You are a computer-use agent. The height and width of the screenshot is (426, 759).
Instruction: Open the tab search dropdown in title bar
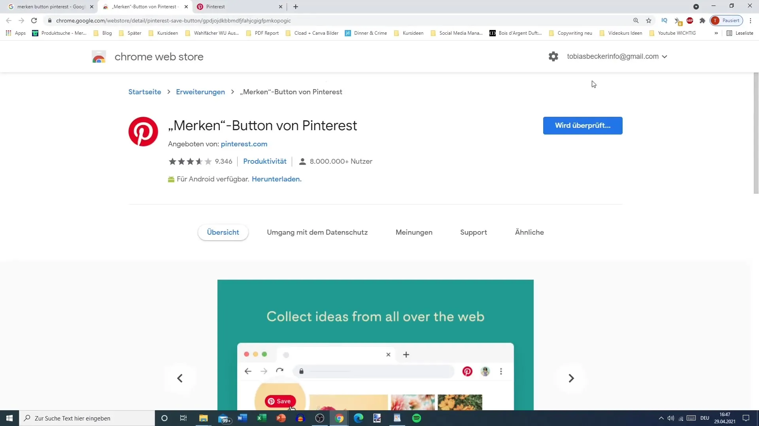click(x=696, y=7)
